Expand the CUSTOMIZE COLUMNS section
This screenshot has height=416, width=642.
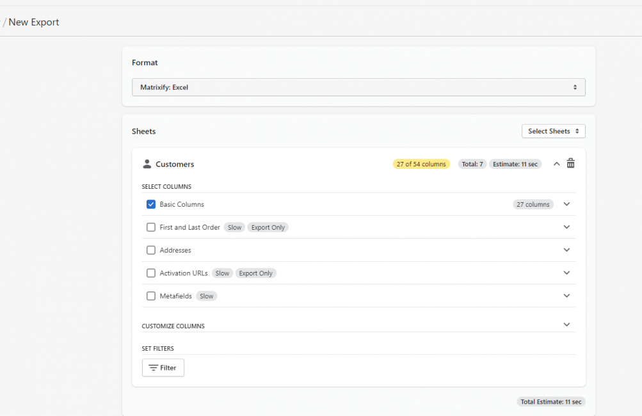[x=566, y=324]
